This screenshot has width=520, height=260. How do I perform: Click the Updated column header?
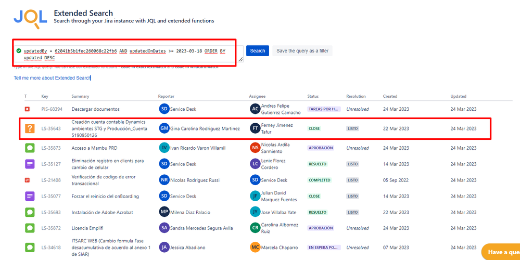pyautogui.click(x=458, y=96)
